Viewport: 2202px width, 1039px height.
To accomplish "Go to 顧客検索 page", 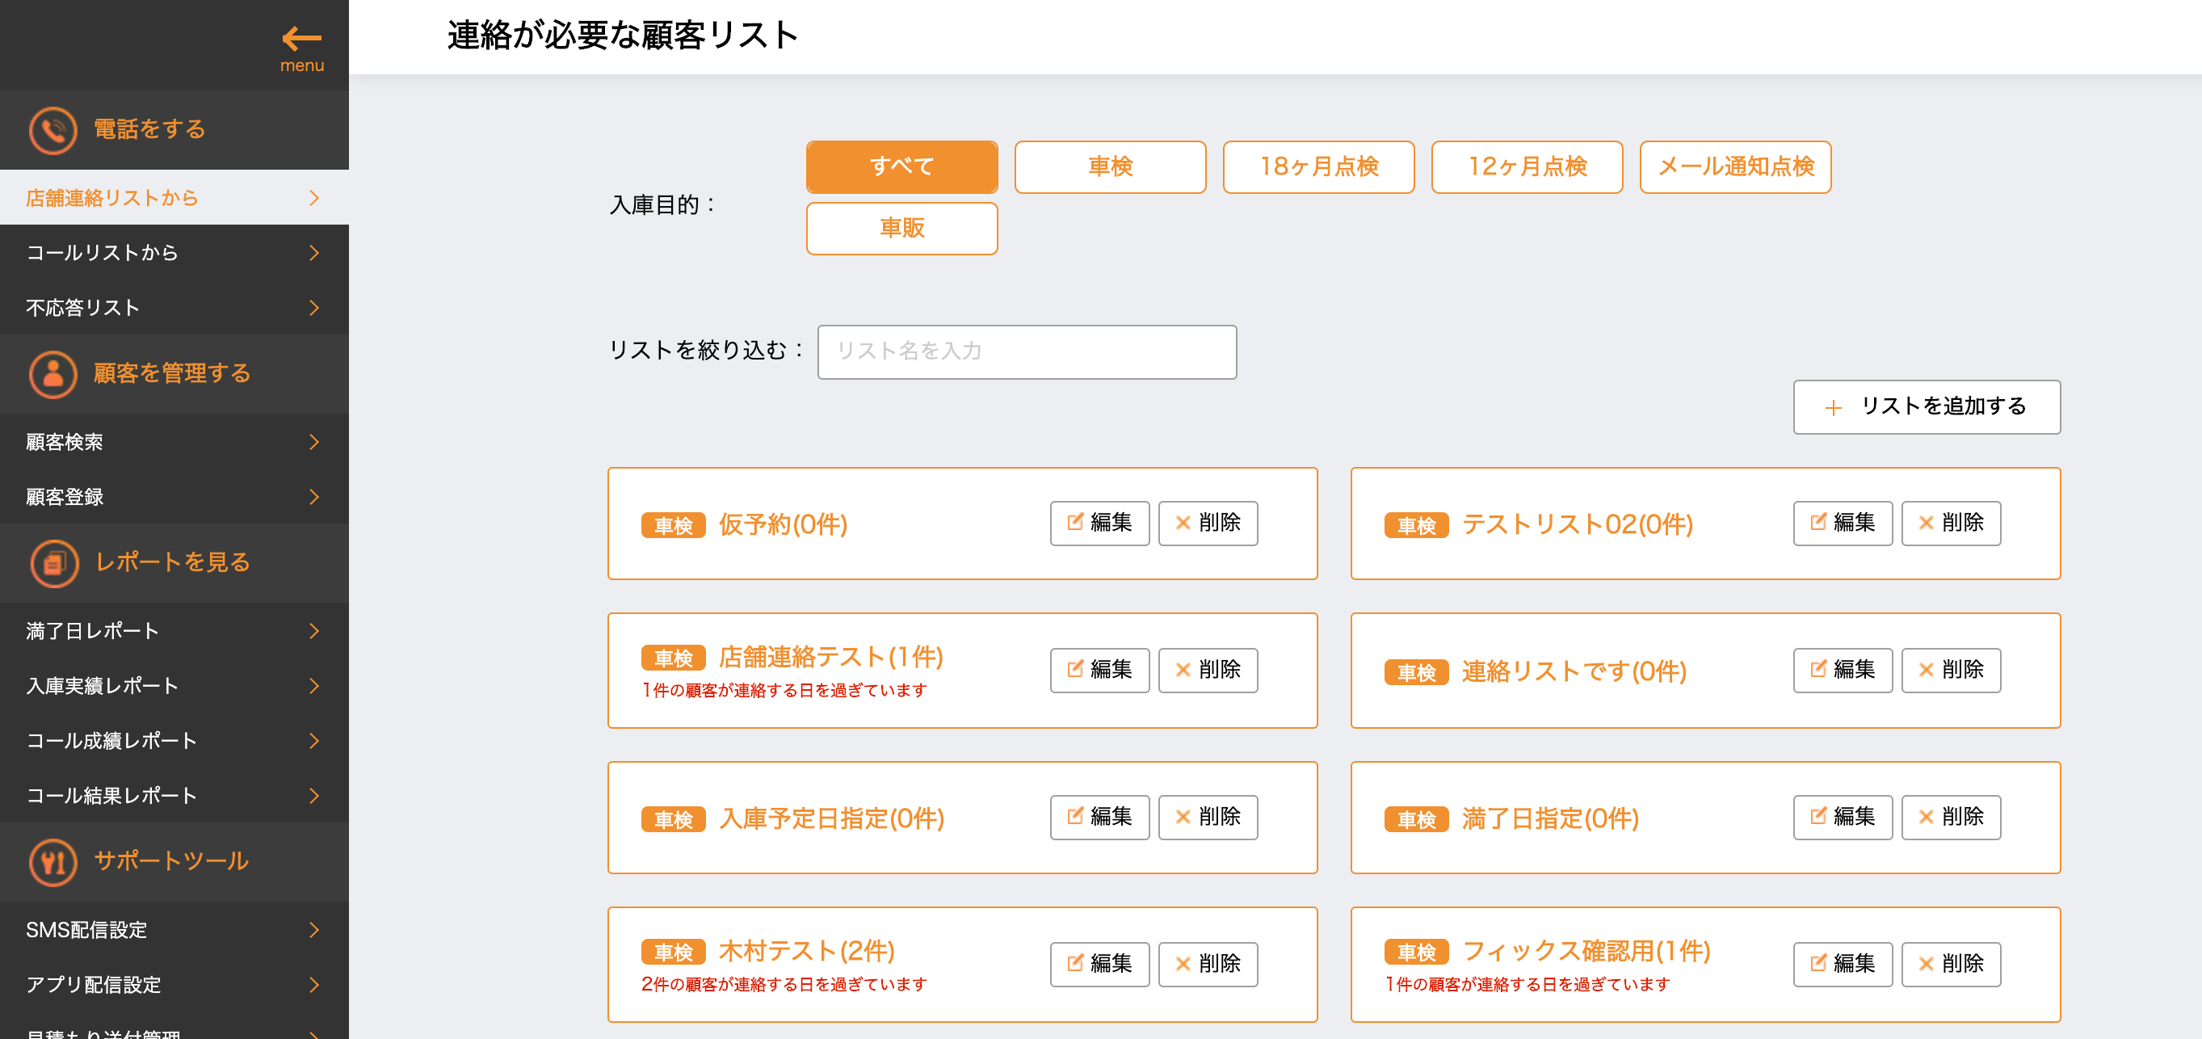I will 174,442.
